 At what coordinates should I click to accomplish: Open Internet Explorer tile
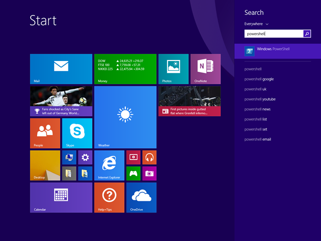click(x=109, y=165)
